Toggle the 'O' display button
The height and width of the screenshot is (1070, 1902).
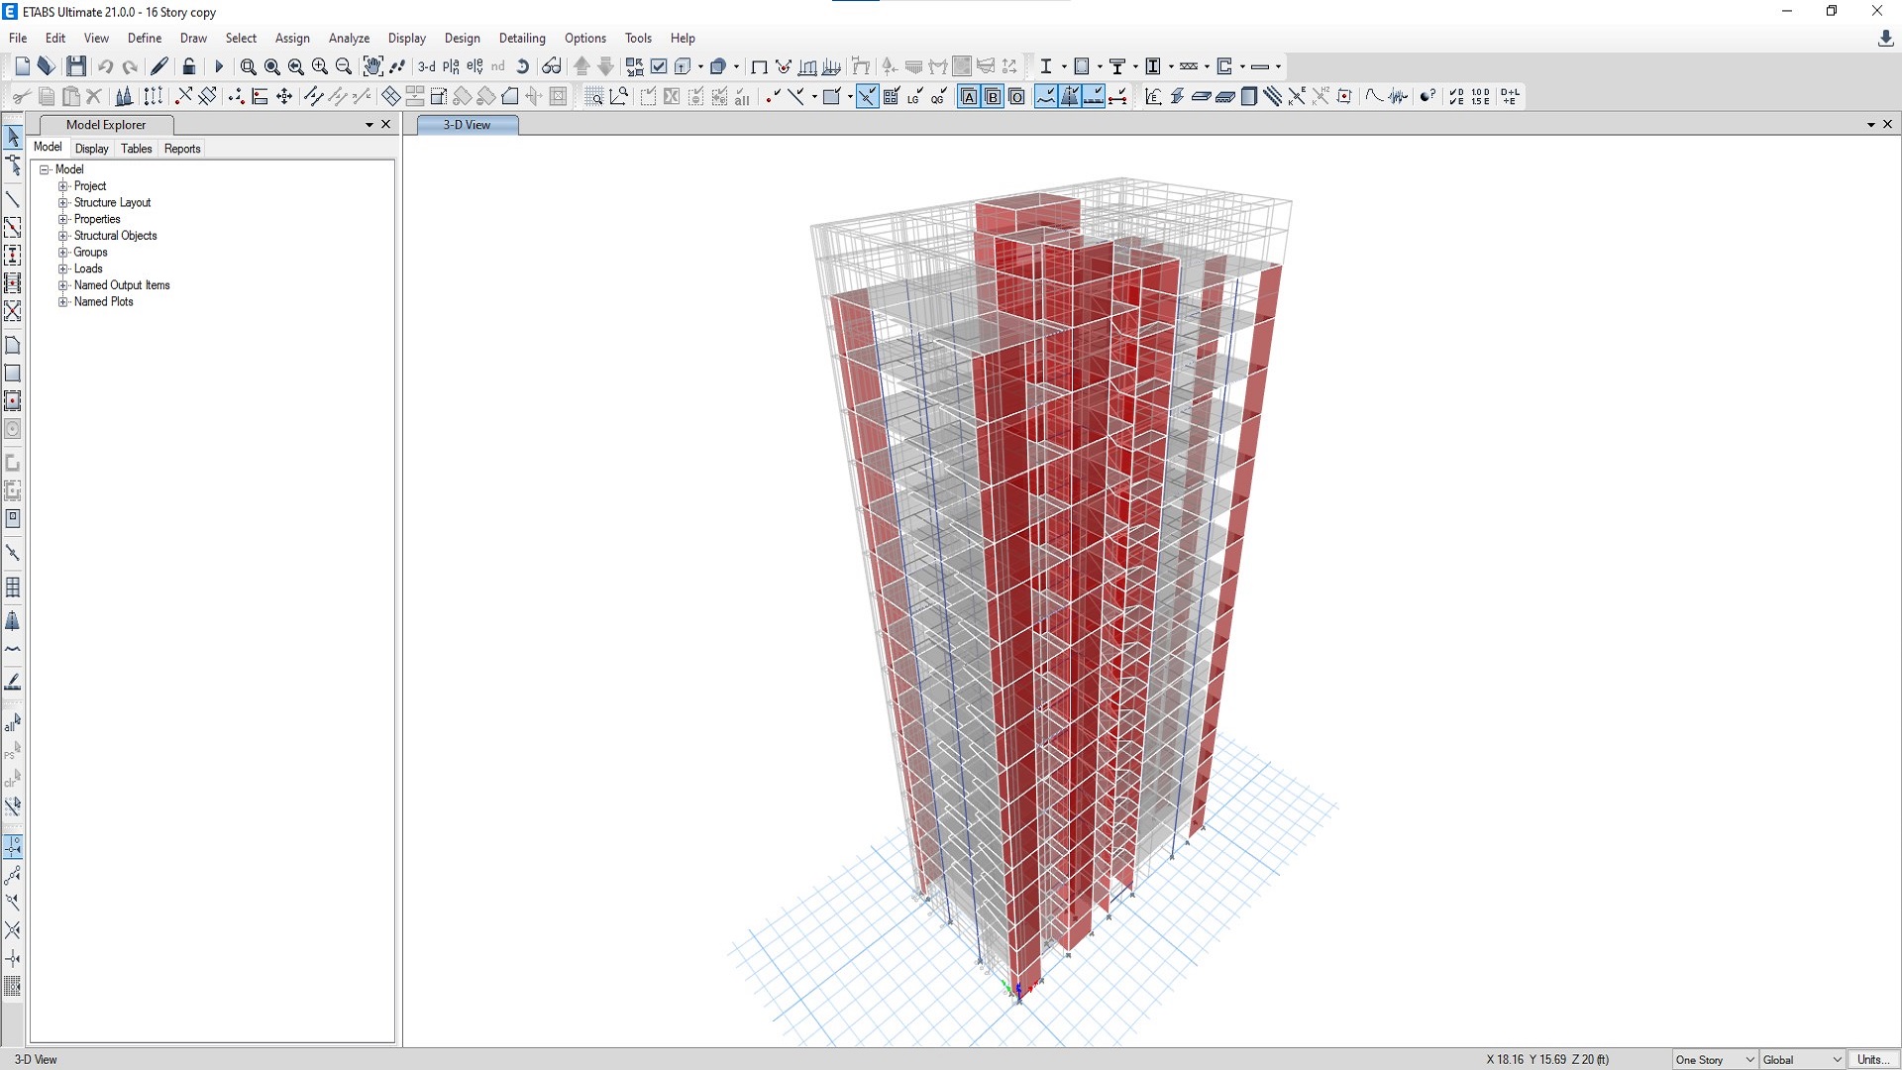pyautogui.click(x=1016, y=96)
